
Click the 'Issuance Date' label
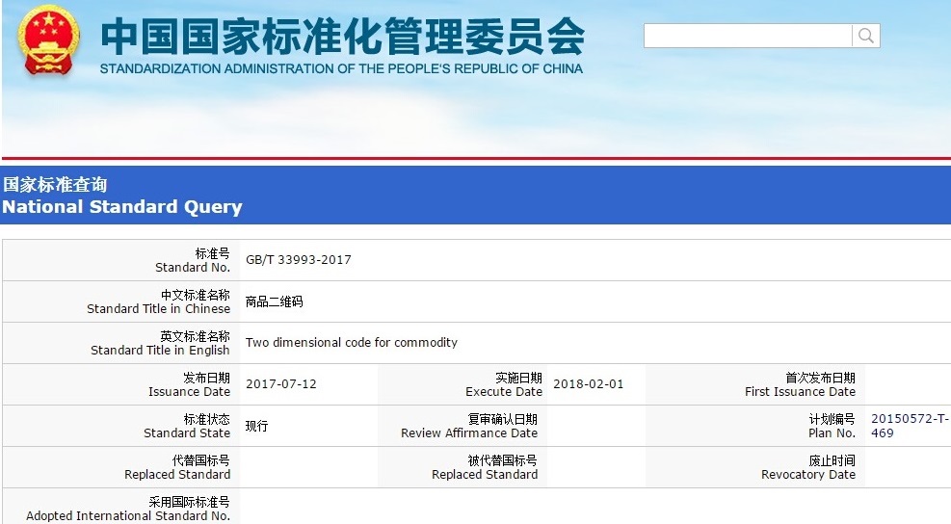tap(189, 392)
